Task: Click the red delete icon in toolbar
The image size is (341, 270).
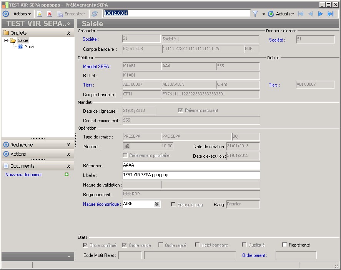Action: tap(50, 14)
